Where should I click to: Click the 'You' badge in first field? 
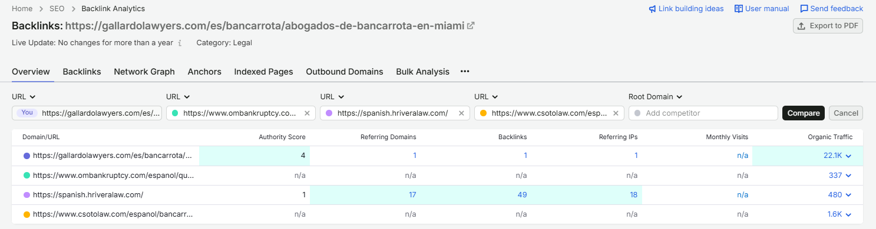click(27, 113)
